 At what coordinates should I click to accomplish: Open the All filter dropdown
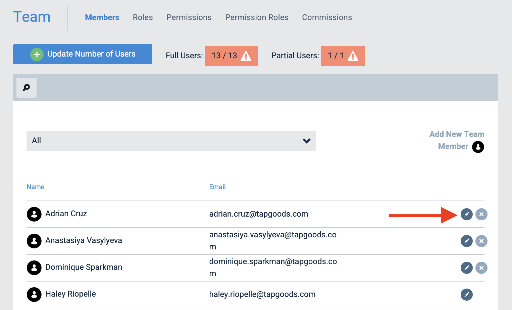(171, 141)
